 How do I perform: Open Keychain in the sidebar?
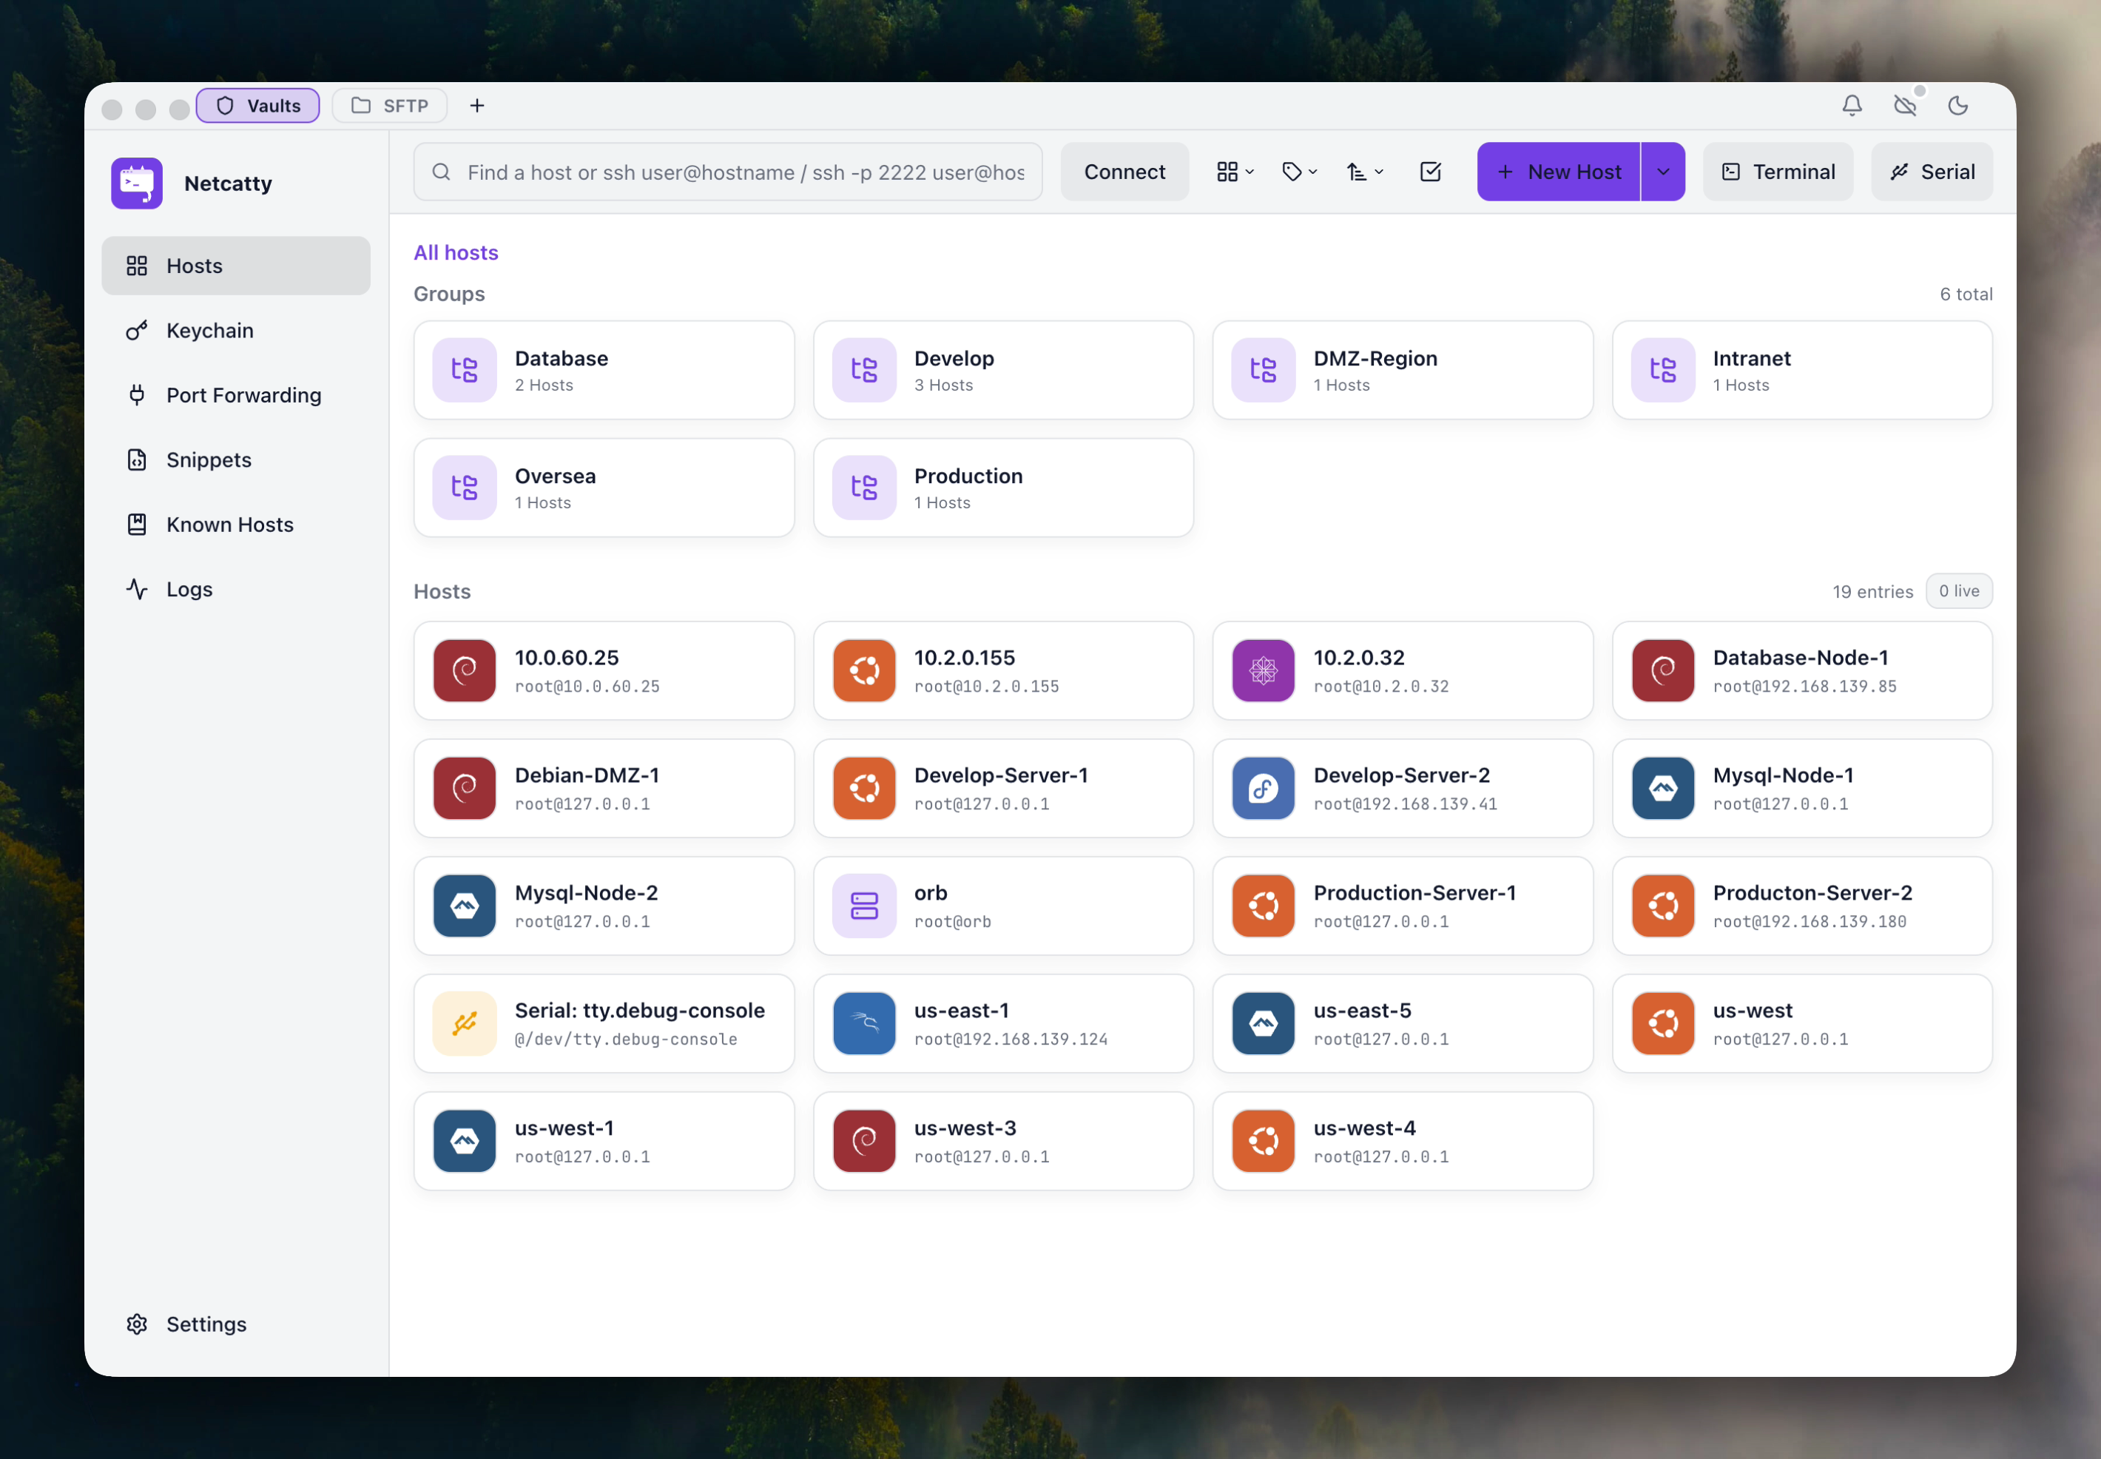point(209,331)
